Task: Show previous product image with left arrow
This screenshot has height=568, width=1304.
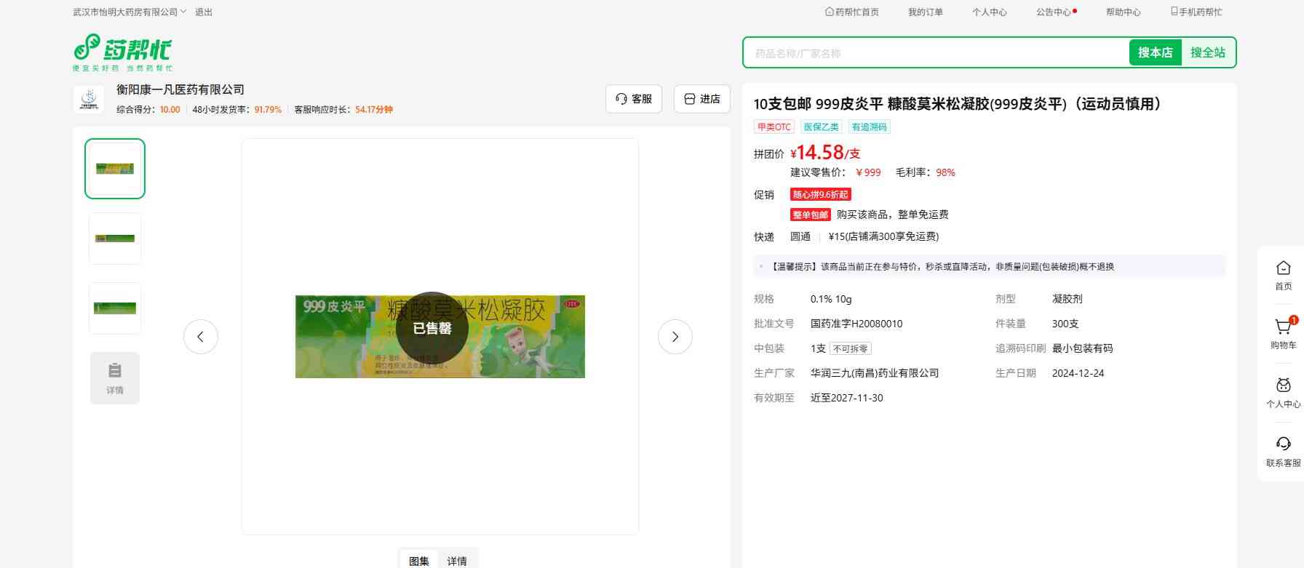Action: [x=201, y=337]
